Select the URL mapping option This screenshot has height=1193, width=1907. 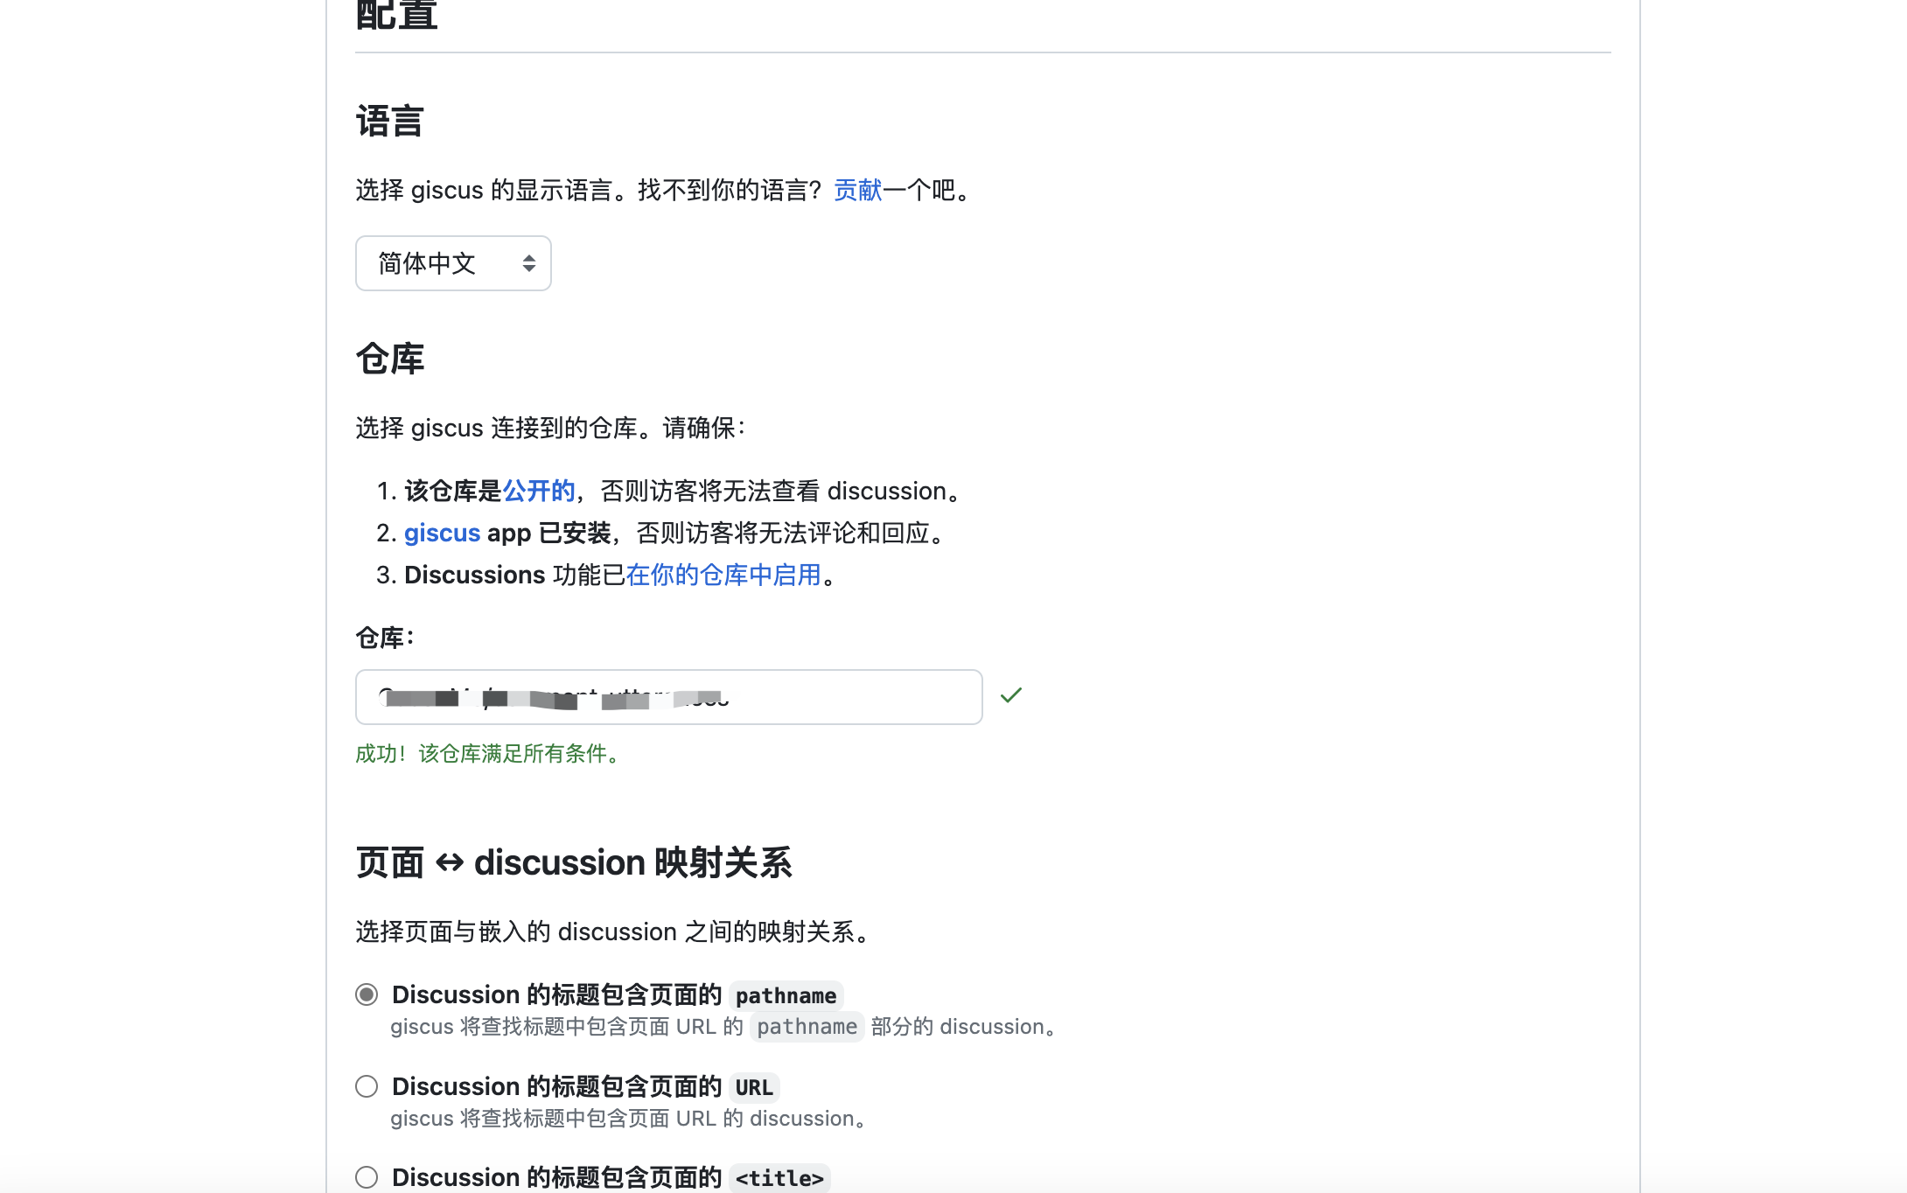[x=367, y=1085]
